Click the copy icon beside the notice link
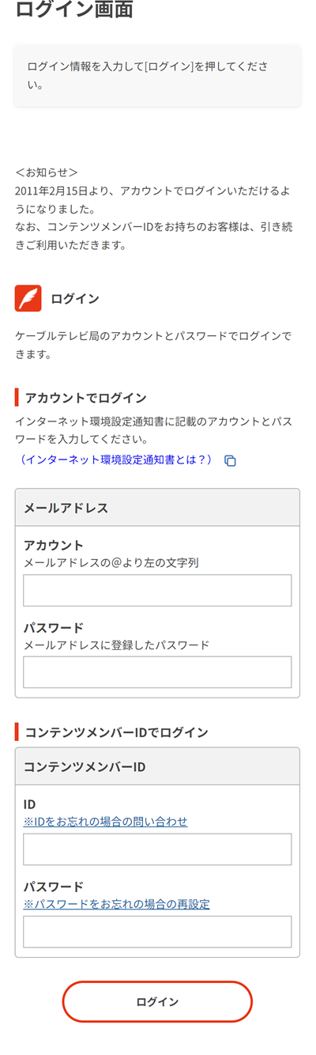 click(x=231, y=460)
